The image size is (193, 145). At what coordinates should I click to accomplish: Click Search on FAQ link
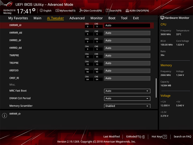[x=182, y=136]
